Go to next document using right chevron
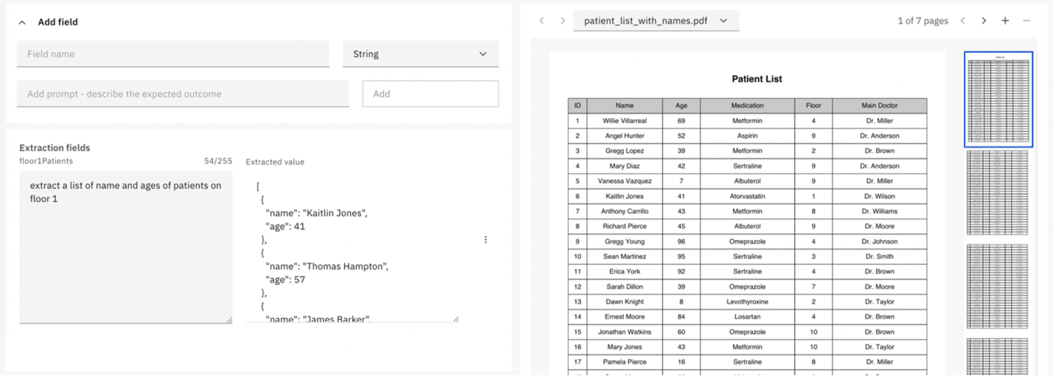Image resolution: width=1053 pixels, height=379 pixels. tap(562, 21)
